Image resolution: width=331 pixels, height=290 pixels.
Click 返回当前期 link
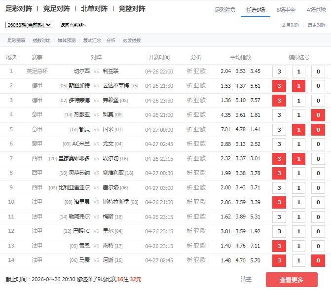(x=73, y=25)
